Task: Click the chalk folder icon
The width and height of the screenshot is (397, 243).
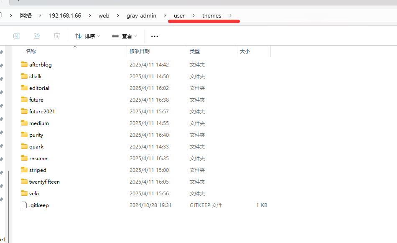Action: click(24, 76)
